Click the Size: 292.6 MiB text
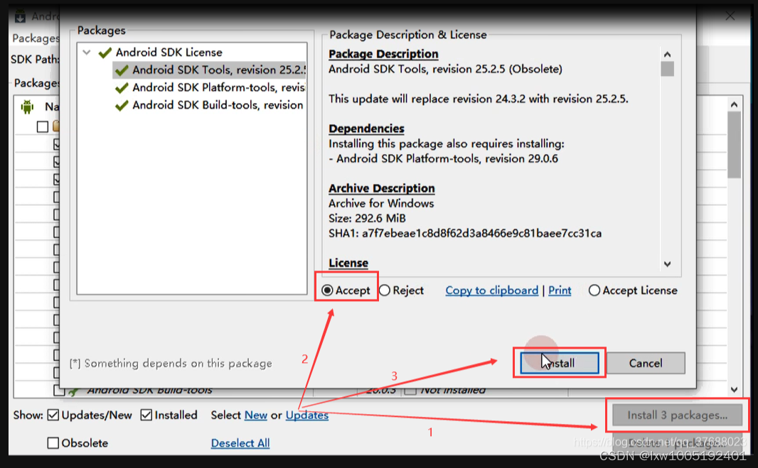This screenshot has width=758, height=468. click(x=367, y=218)
